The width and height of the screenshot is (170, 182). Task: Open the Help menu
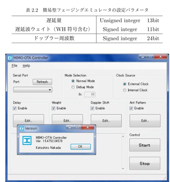[26, 66]
